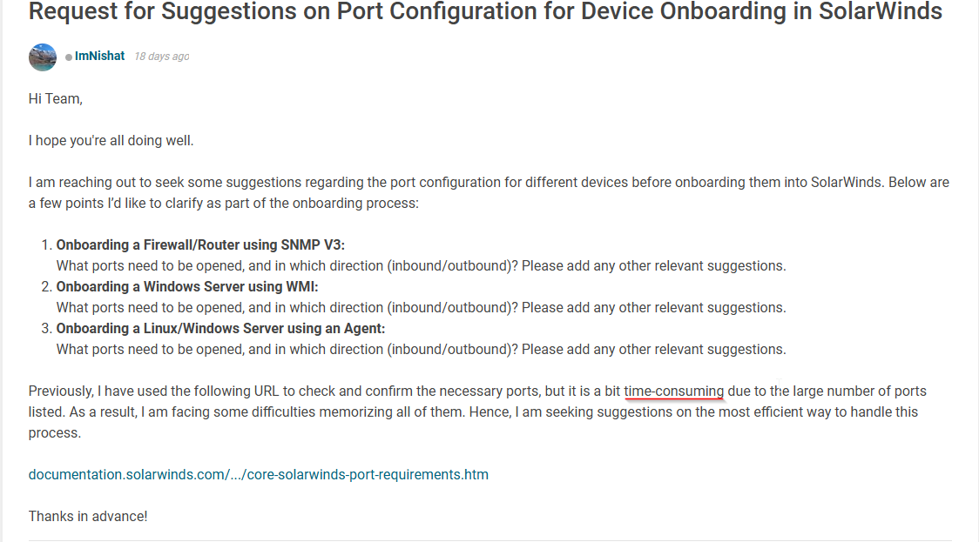Click the red-underlined word 'time-consuming'
Screen dimensions: 979x542
pyautogui.click(x=673, y=391)
